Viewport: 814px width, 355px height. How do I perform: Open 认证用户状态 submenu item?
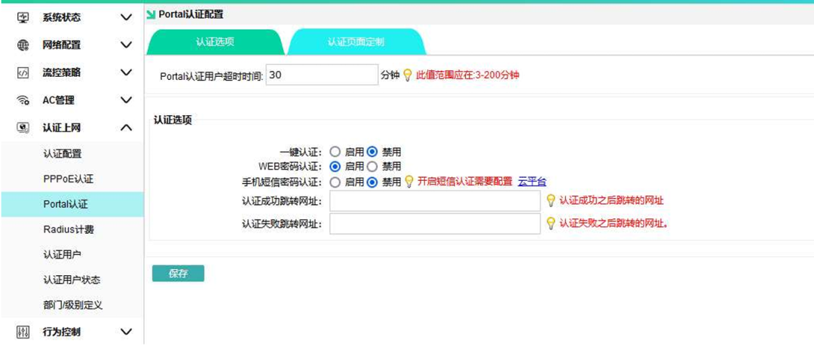click(x=72, y=280)
